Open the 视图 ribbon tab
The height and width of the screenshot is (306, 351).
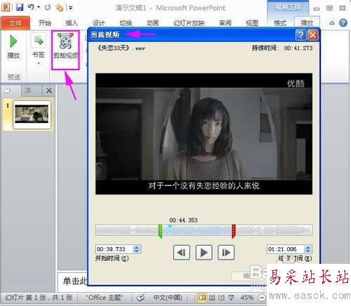click(252, 23)
